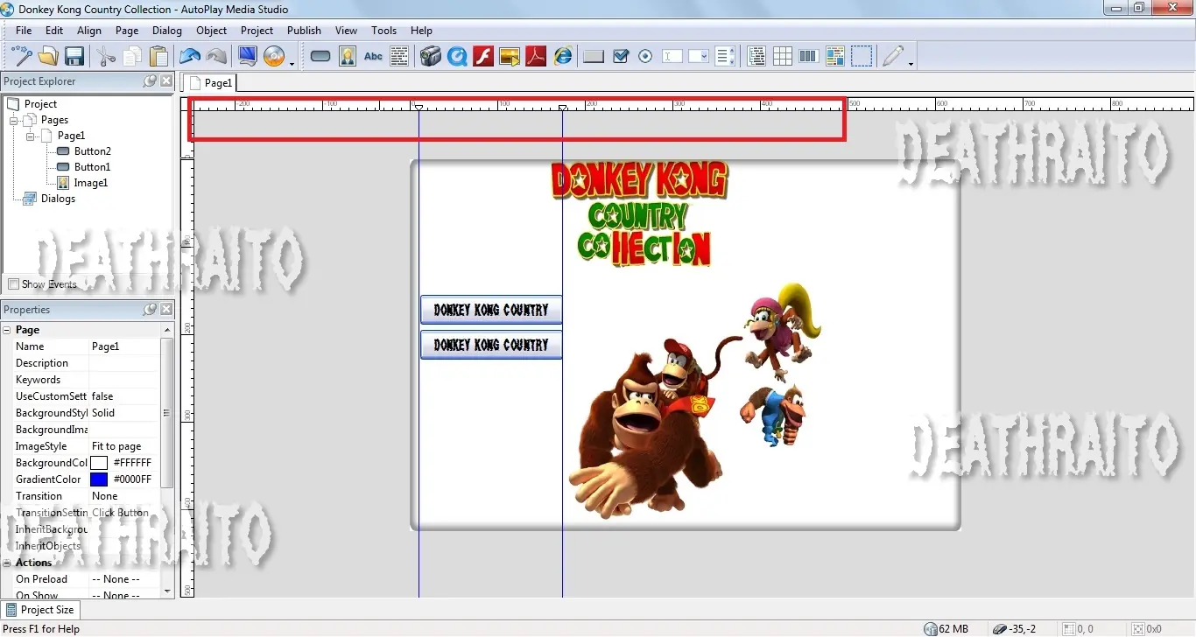Insert a Video object (camcorder icon)
The height and width of the screenshot is (637, 1196).
[x=430, y=56]
